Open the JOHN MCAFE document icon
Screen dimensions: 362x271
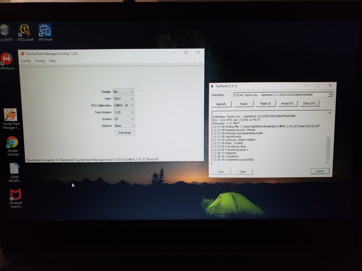pyautogui.click(x=15, y=172)
